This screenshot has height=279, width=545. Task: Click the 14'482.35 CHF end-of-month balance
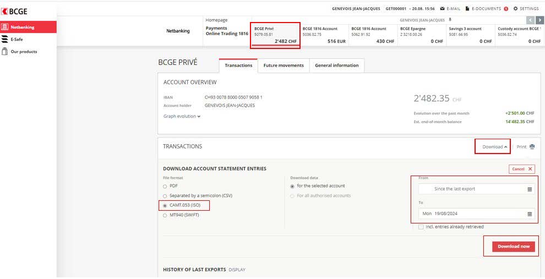520,122
